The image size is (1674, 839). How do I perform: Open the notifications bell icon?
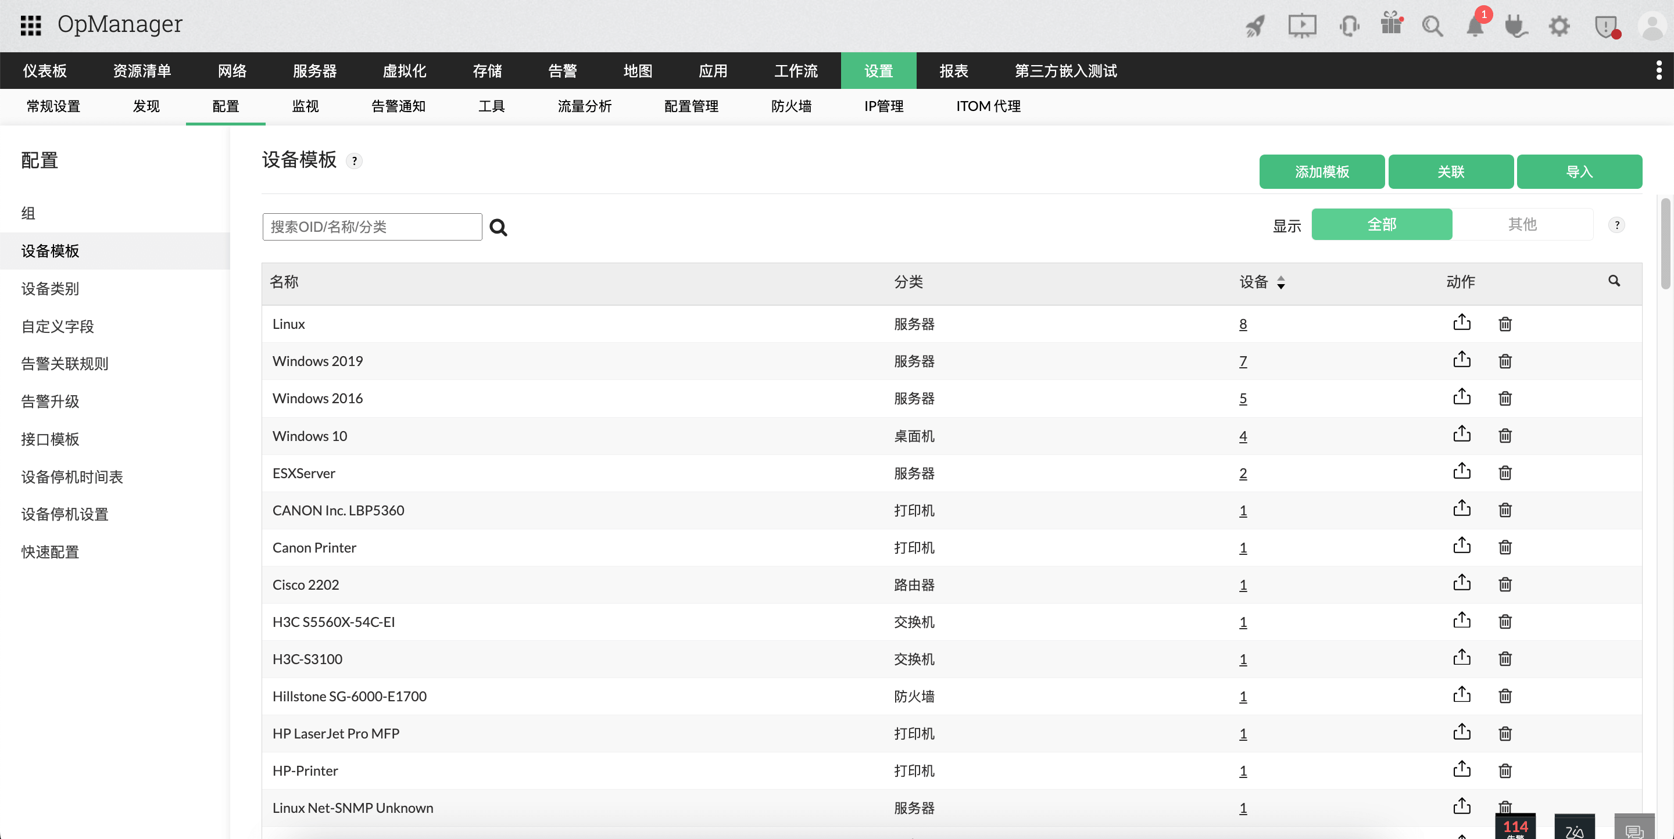point(1475,27)
